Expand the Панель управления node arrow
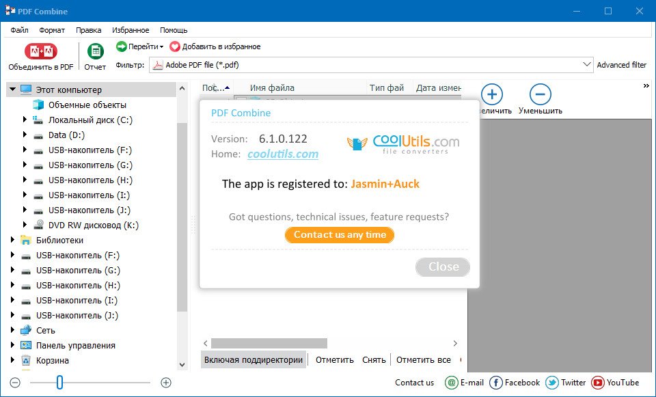The image size is (656, 397). pyautogui.click(x=12, y=345)
